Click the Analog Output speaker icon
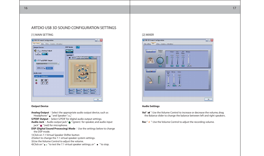This screenshot has height=156, width=264. tap(35, 51)
